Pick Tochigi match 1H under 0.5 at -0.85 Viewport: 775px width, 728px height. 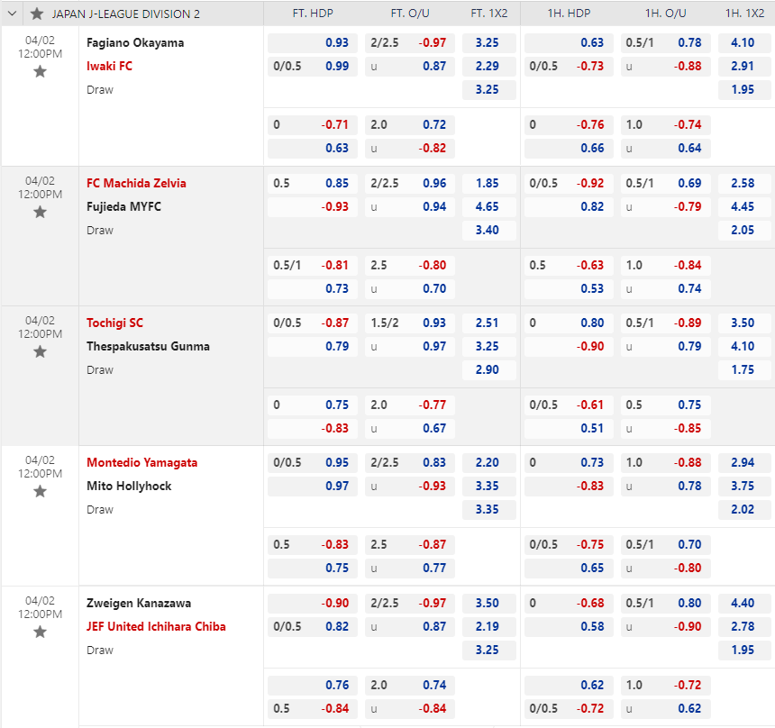(x=666, y=429)
